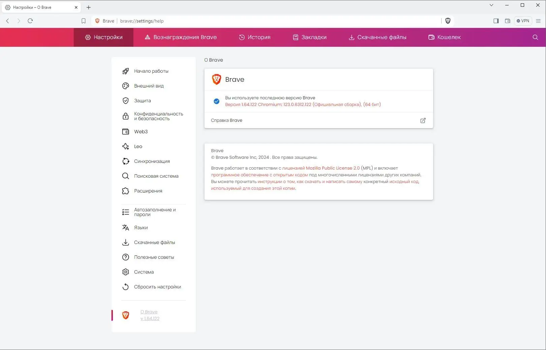Open Brave Shields lion icon in address bar

[448, 21]
